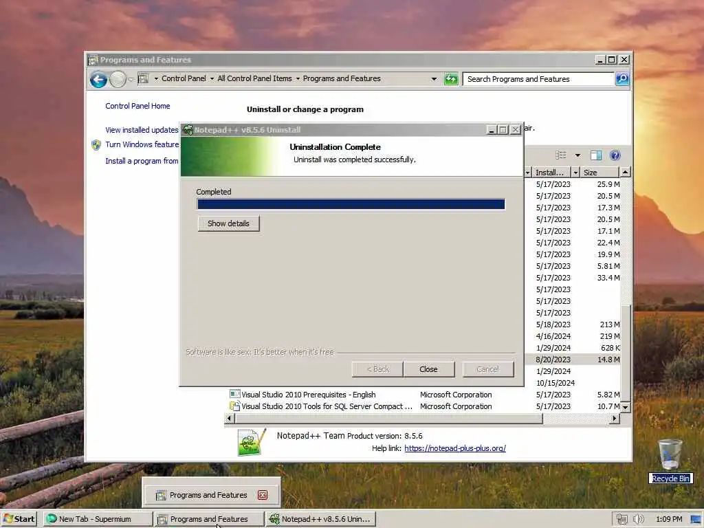Select the row dated 5/18/2023
This screenshot has height=528, width=704.
(x=572, y=324)
